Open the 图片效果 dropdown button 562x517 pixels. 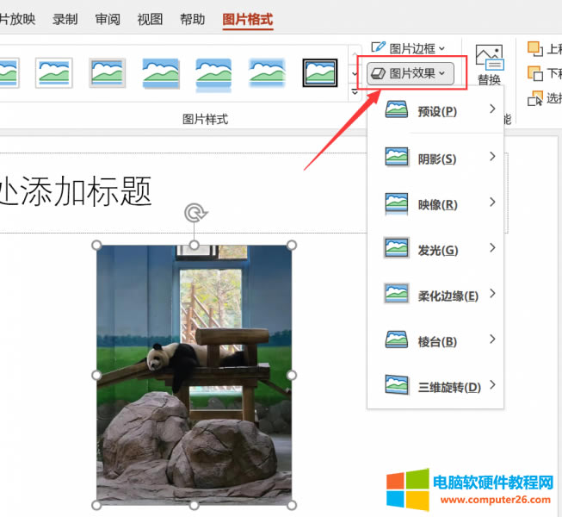[x=411, y=74]
